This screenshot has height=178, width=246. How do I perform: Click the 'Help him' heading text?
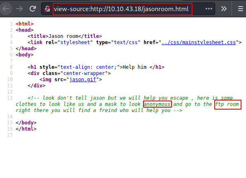click(x=135, y=67)
